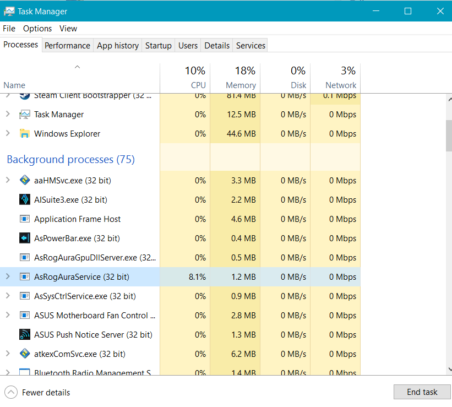Click the process list vertical scrollbar thumb
The width and height of the screenshot is (452, 407).
449,135
